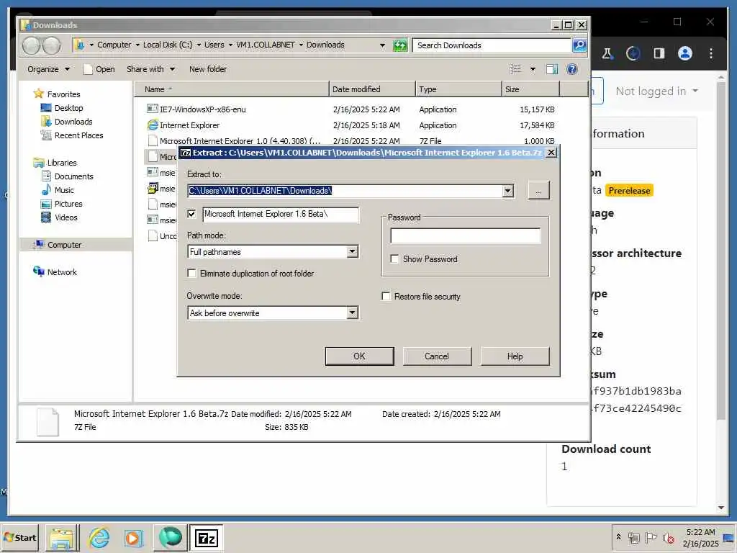Launch Internet Explorer from the taskbar
Screen dimensions: 737x553
coord(99,537)
